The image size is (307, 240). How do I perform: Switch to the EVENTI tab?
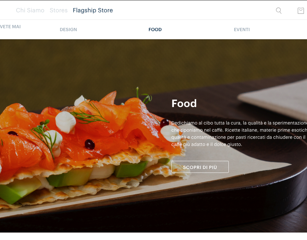tap(242, 30)
